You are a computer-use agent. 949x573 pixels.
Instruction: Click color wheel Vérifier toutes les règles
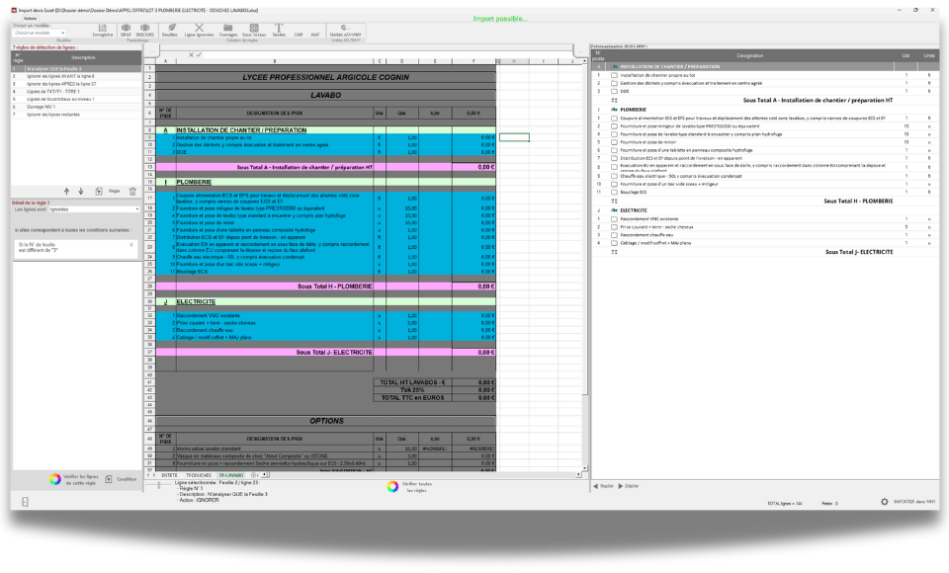(x=392, y=486)
